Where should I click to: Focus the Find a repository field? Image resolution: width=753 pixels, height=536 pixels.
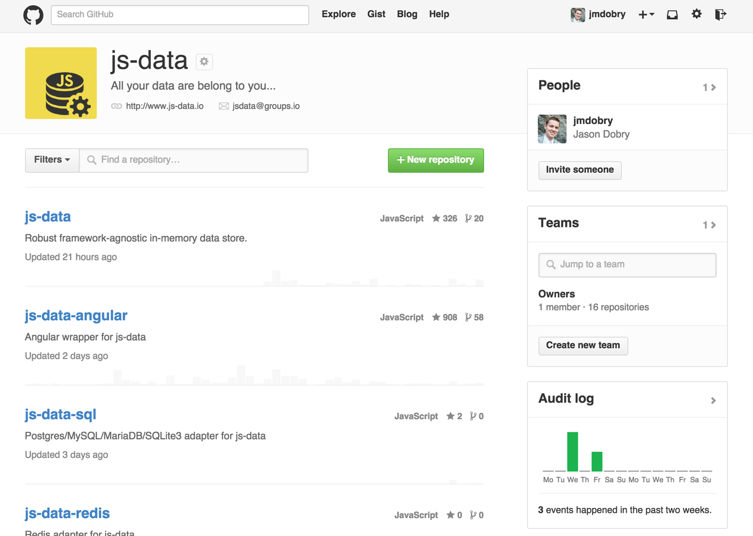[194, 160]
